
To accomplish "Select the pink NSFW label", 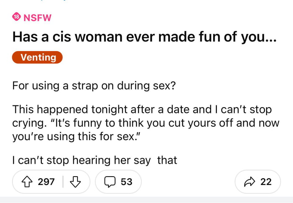I will [38, 17].
